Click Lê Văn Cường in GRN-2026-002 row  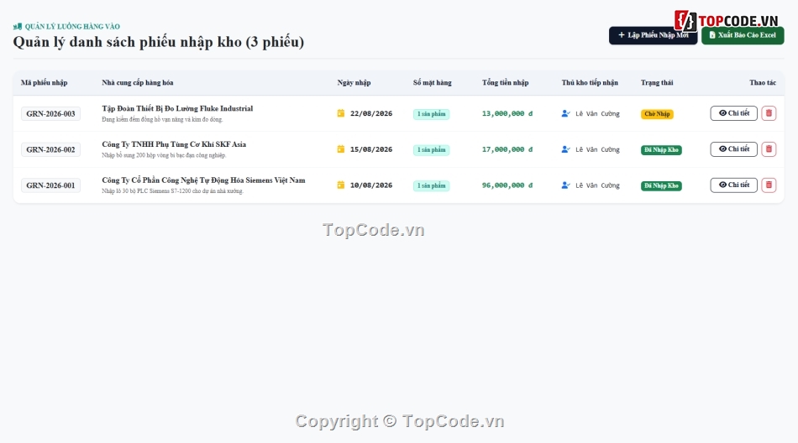(597, 149)
